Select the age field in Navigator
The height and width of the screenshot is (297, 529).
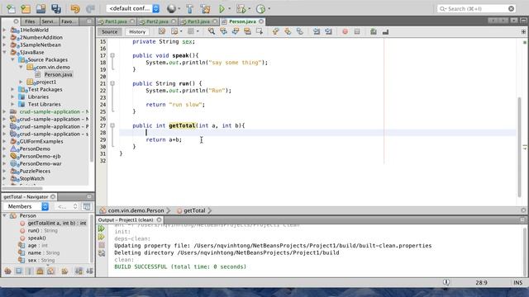pos(37,246)
